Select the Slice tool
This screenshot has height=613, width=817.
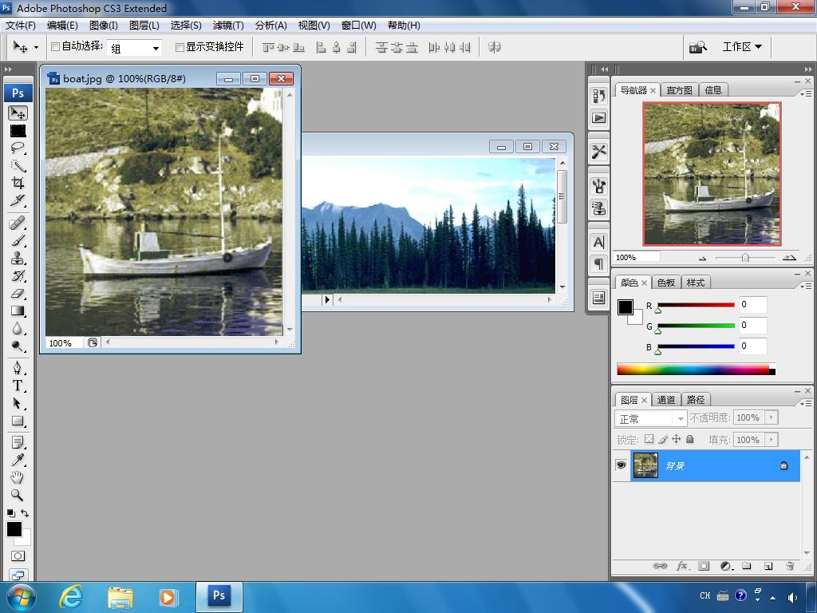pyautogui.click(x=18, y=200)
